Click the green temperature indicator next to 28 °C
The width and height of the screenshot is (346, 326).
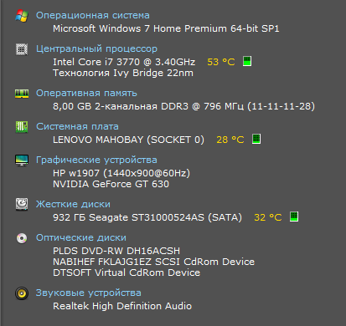pos(256,139)
